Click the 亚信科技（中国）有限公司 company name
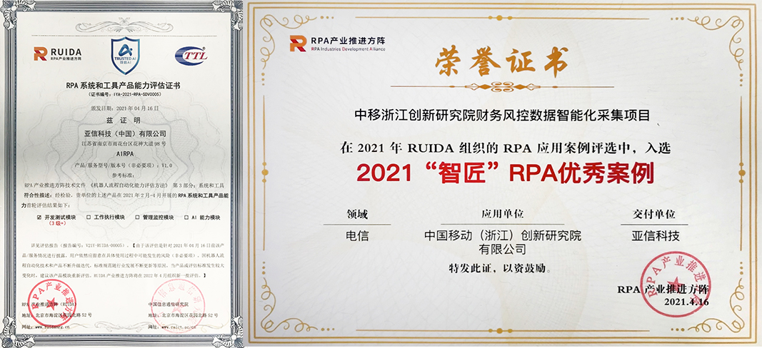The width and height of the screenshot is (762, 348). pos(124,133)
